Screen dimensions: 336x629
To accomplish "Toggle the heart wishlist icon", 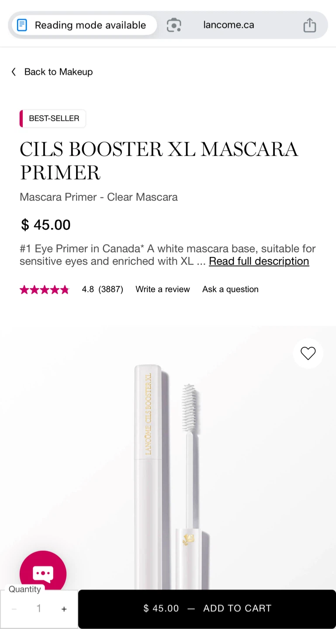I will [308, 353].
